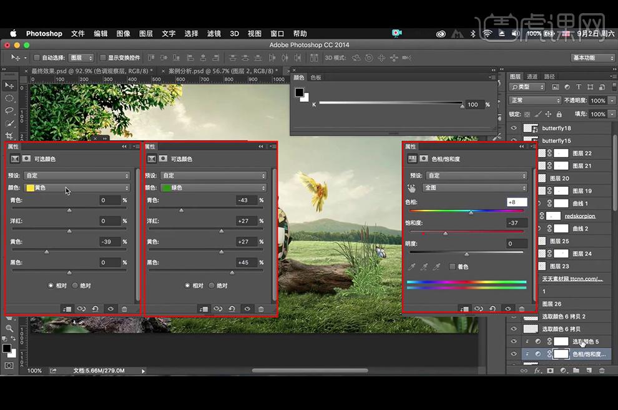
Task: Switch to the Paths tab
Action: 549,76
